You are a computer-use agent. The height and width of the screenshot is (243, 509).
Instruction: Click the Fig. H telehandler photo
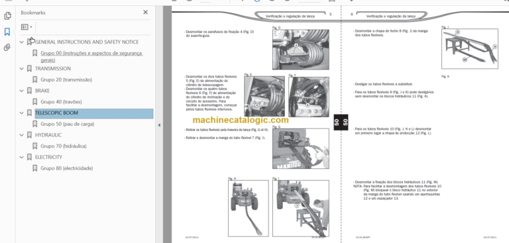(x=249, y=209)
